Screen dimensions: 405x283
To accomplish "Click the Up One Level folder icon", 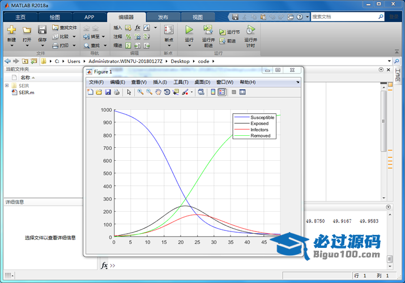I will (x=25, y=61).
